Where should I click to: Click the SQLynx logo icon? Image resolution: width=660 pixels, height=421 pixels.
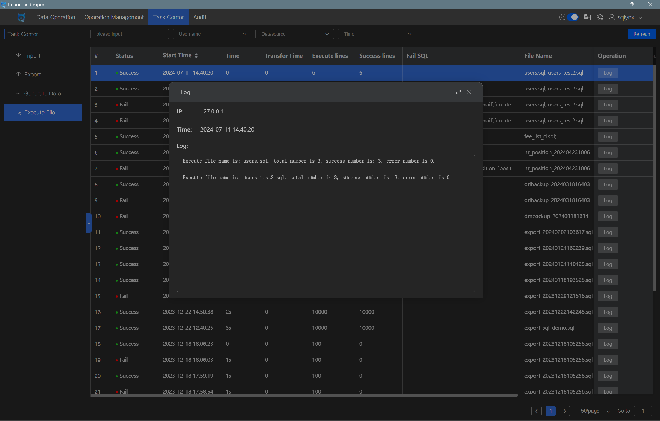pos(21,17)
